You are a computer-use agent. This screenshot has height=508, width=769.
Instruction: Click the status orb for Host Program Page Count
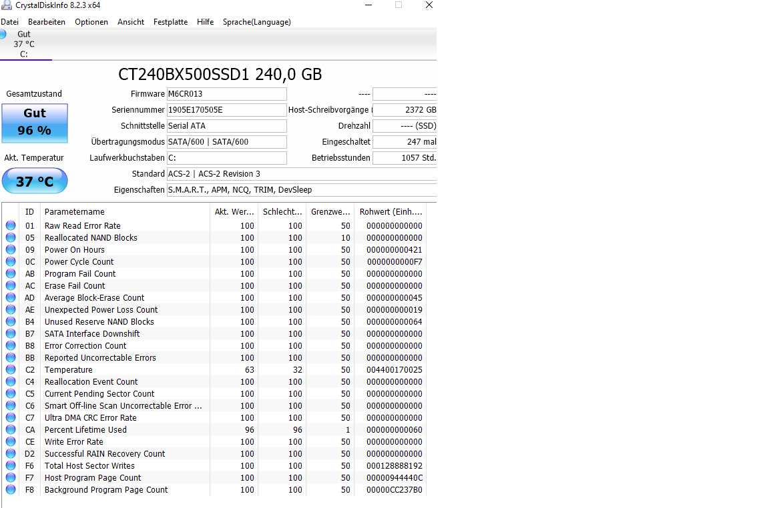pos(11,477)
